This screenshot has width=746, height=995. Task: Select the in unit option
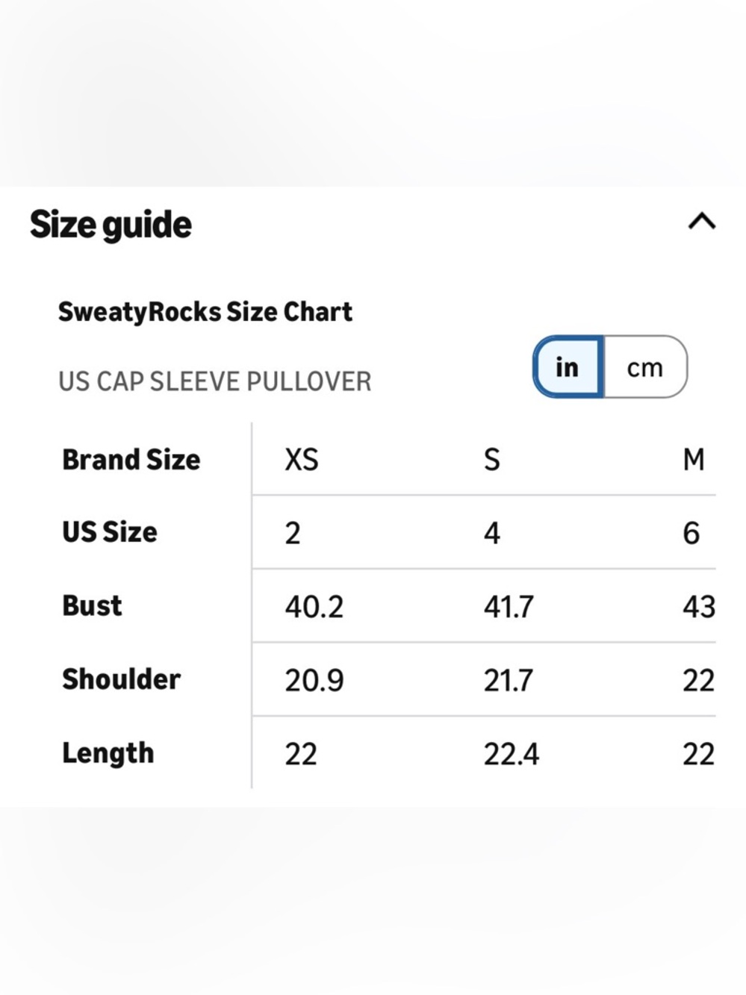(x=568, y=367)
